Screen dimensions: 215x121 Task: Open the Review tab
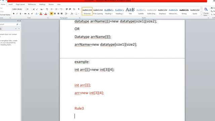point(51,4)
